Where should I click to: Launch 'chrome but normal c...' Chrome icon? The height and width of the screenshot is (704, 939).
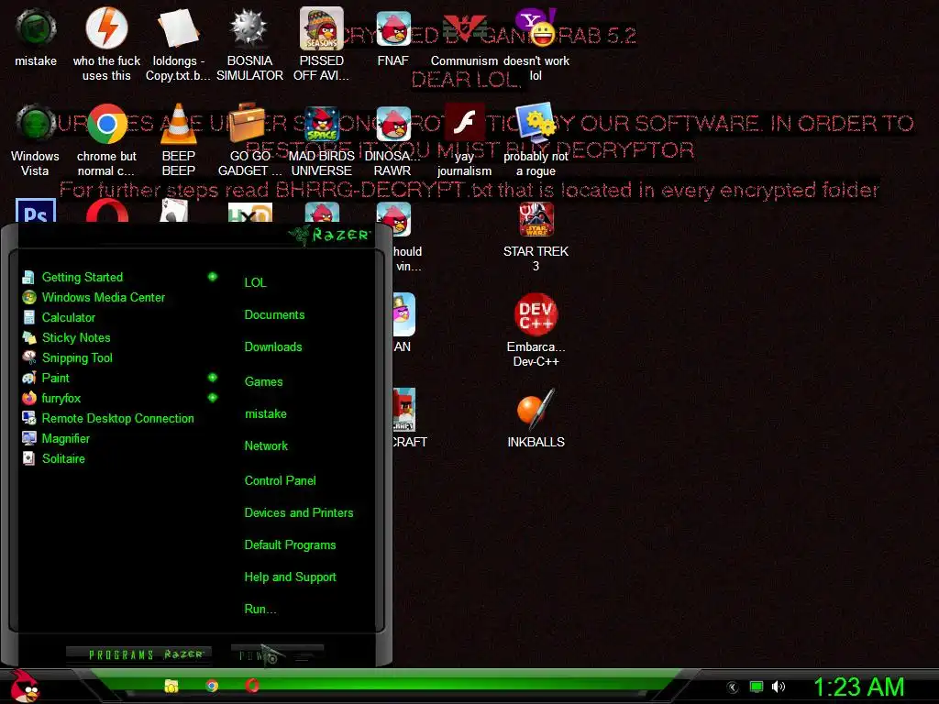coord(106,140)
